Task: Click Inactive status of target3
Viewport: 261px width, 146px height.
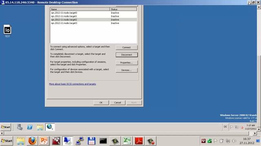Action: (x=115, y=23)
